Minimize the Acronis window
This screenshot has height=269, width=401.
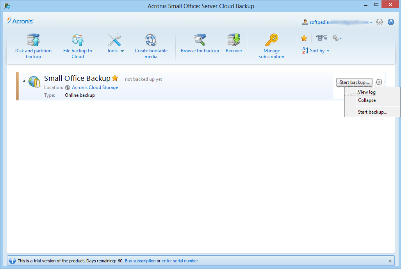pyautogui.click(x=366, y=5)
